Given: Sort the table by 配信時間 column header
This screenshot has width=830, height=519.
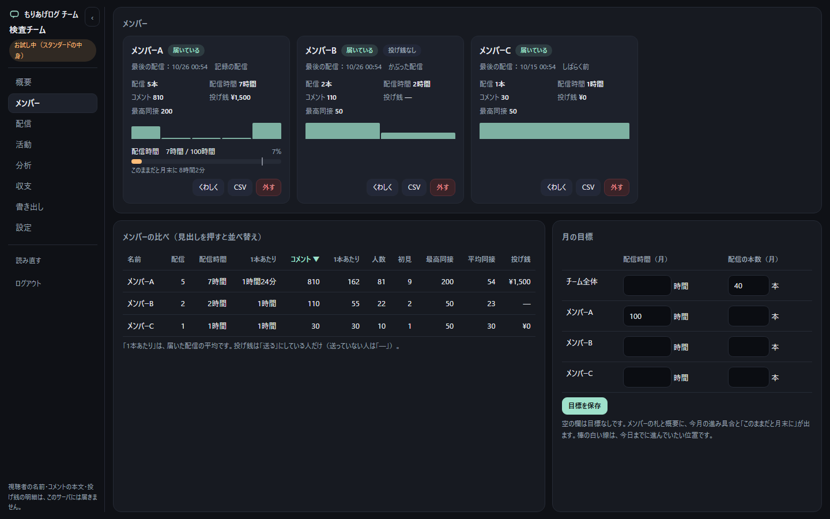Looking at the screenshot, I should pyautogui.click(x=213, y=259).
